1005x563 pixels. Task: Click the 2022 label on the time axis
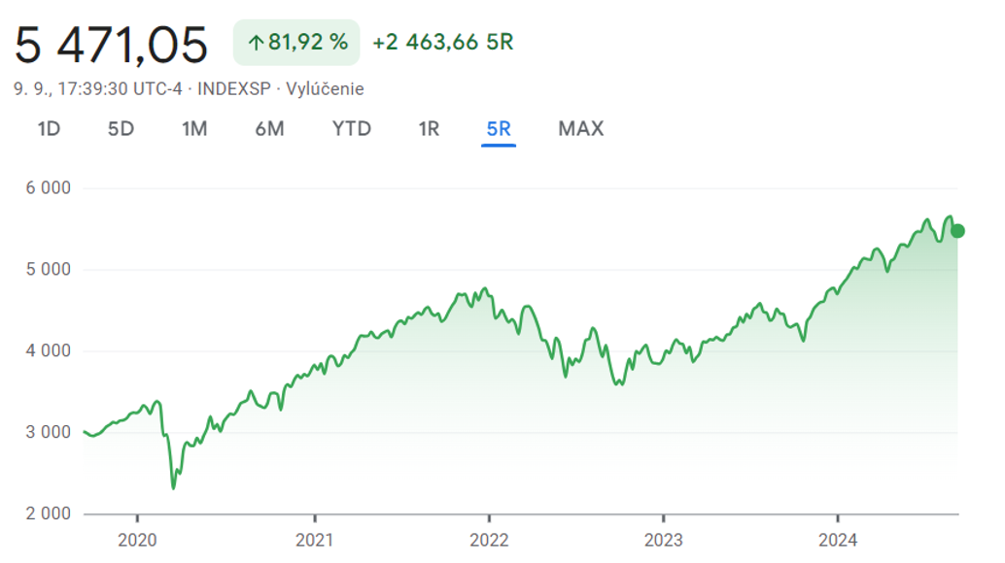click(488, 540)
